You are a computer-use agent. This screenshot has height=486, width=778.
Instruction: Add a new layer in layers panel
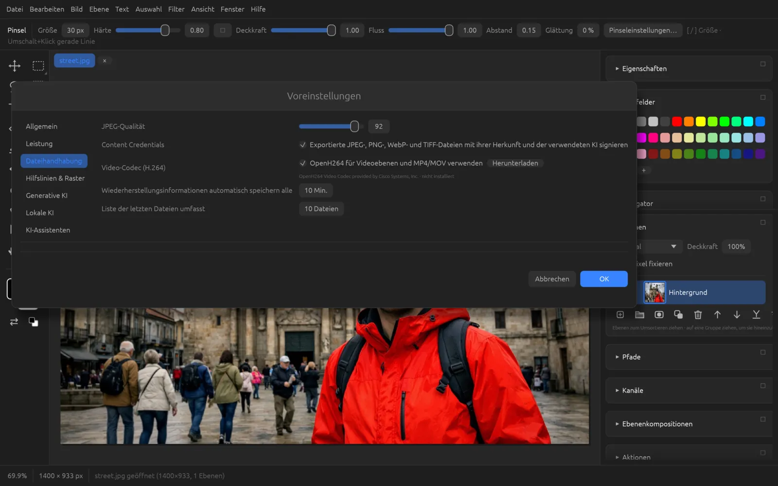tap(620, 315)
